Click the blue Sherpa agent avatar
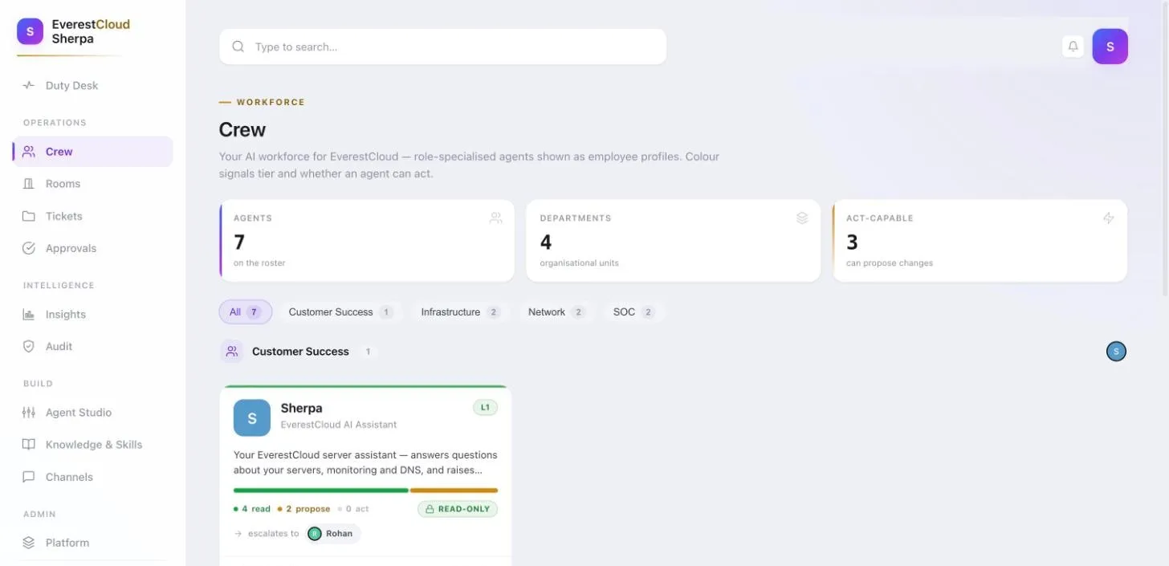 [252, 417]
